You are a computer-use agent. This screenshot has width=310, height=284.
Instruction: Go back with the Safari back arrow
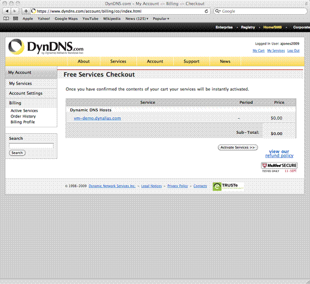click(7, 11)
